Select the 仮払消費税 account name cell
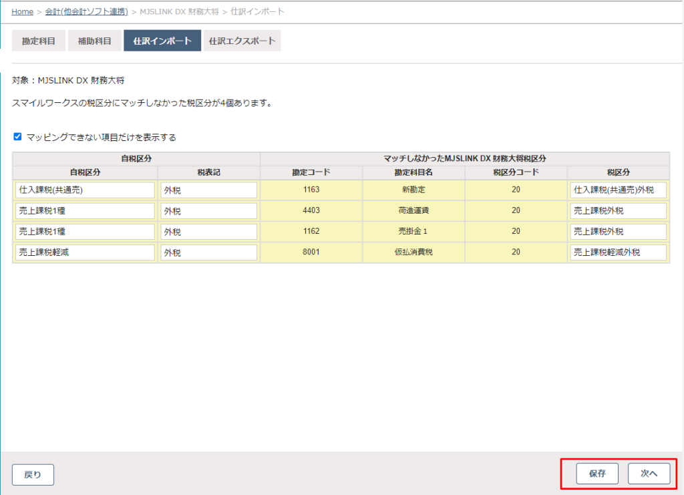 [413, 252]
